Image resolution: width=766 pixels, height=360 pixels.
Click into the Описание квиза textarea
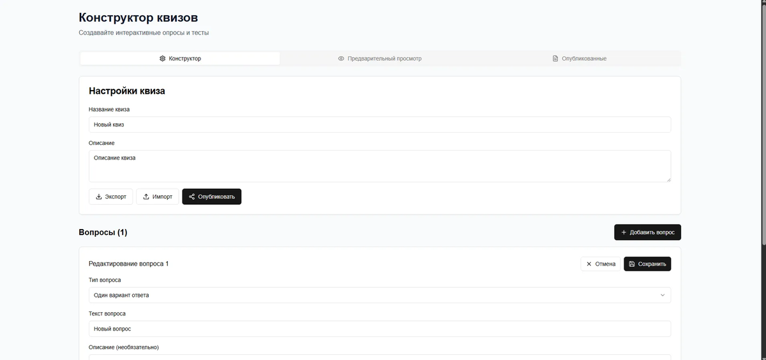tap(380, 166)
